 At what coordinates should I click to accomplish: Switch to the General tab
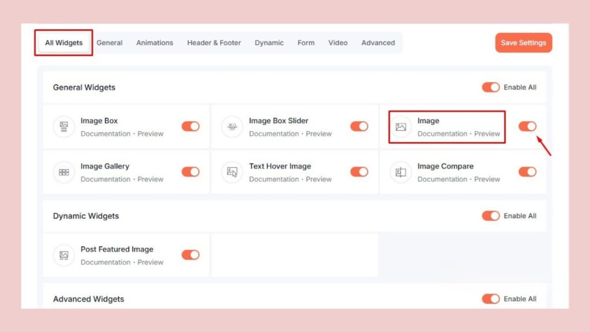click(x=109, y=43)
